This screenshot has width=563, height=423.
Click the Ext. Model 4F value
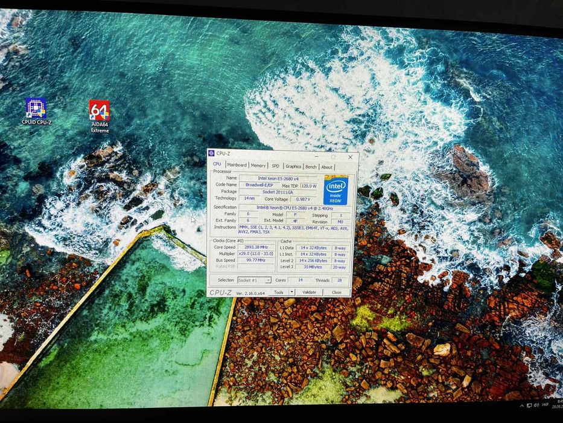pos(295,221)
